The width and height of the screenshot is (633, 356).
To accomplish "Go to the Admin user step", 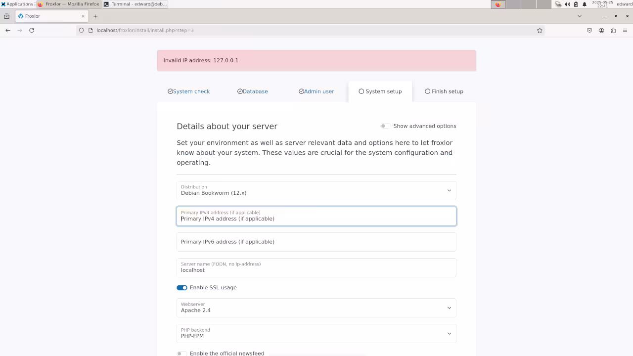I will 316,91.
